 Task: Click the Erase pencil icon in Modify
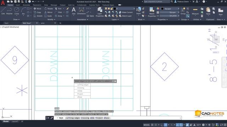[67, 8]
